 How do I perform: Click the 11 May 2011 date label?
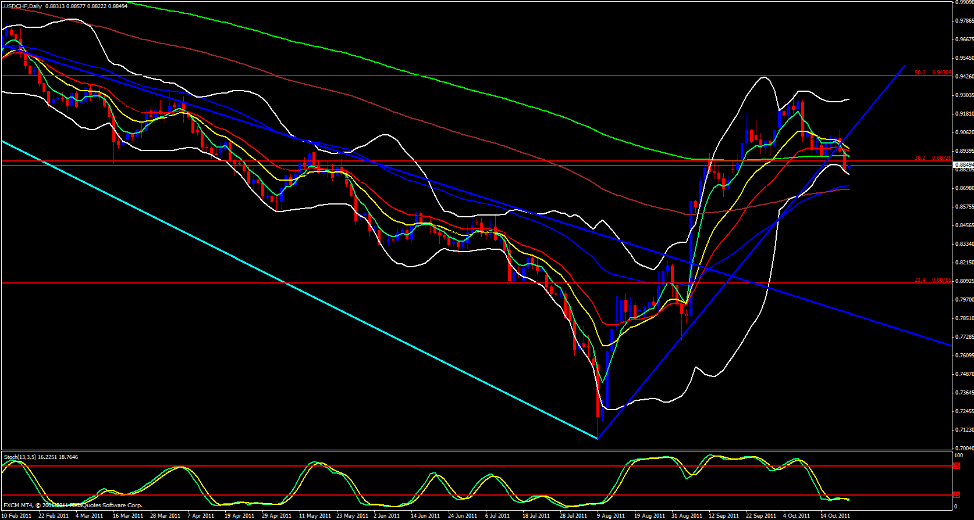coord(314,516)
